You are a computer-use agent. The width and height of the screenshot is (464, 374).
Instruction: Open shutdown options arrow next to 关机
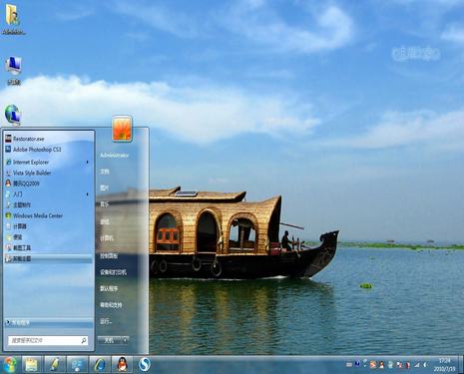click(125, 340)
